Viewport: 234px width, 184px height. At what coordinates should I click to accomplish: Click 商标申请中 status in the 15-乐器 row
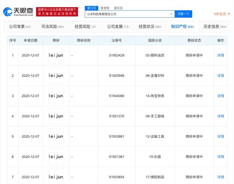(x=194, y=157)
